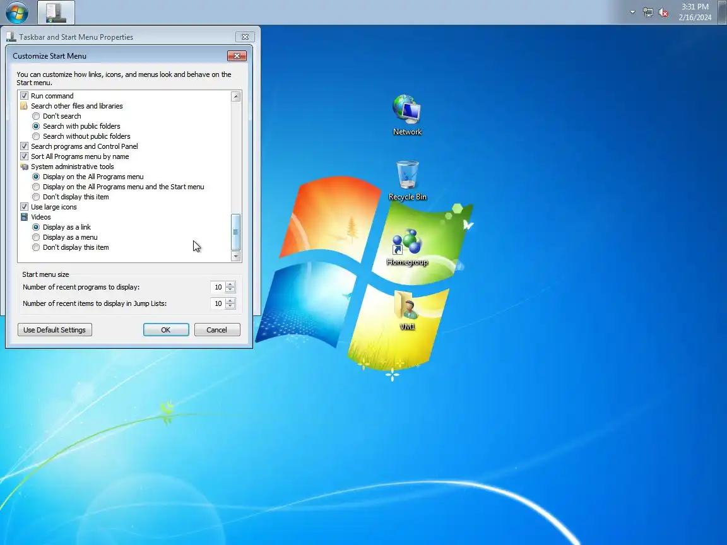This screenshot has height=545, width=727.
Task: Toggle Search programs and Control Panel
Action: point(24,146)
